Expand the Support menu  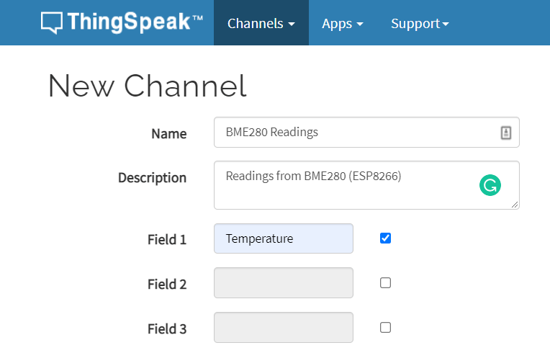click(420, 24)
